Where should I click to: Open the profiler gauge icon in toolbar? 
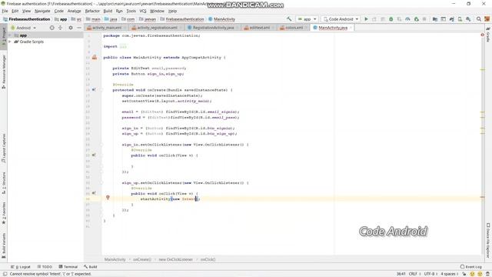point(407,19)
